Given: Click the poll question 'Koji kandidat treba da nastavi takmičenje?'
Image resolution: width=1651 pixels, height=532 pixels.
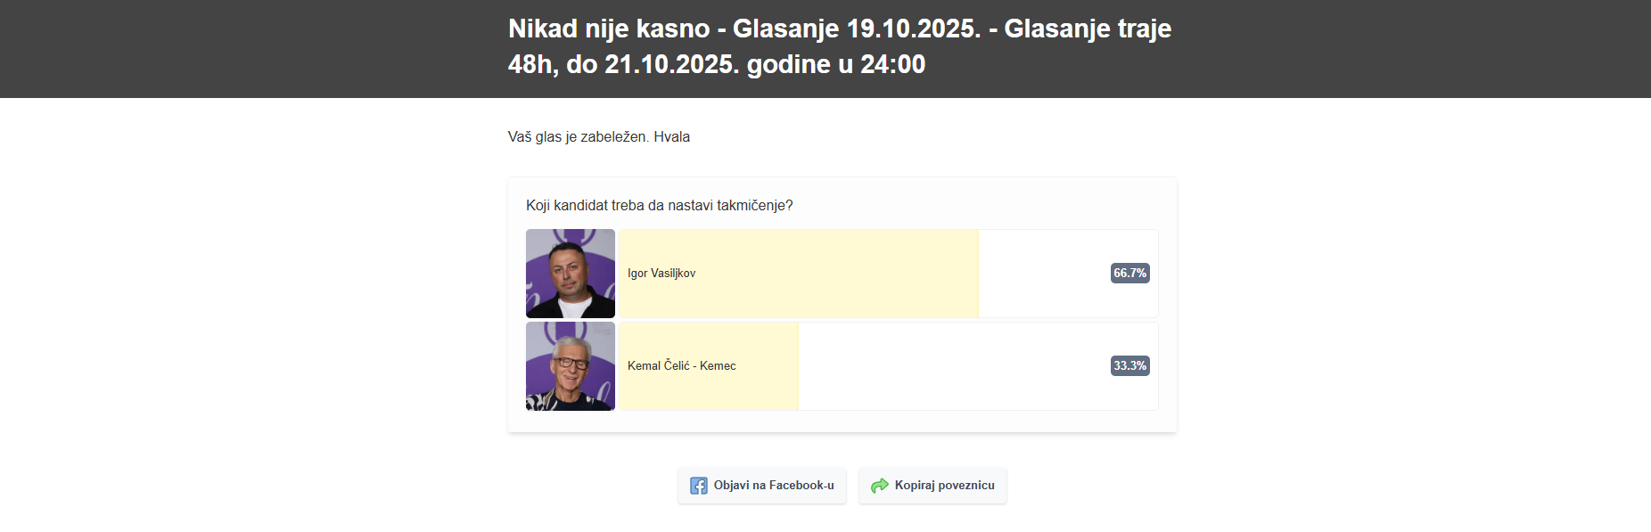Looking at the screenshot, I should [660, 206].
